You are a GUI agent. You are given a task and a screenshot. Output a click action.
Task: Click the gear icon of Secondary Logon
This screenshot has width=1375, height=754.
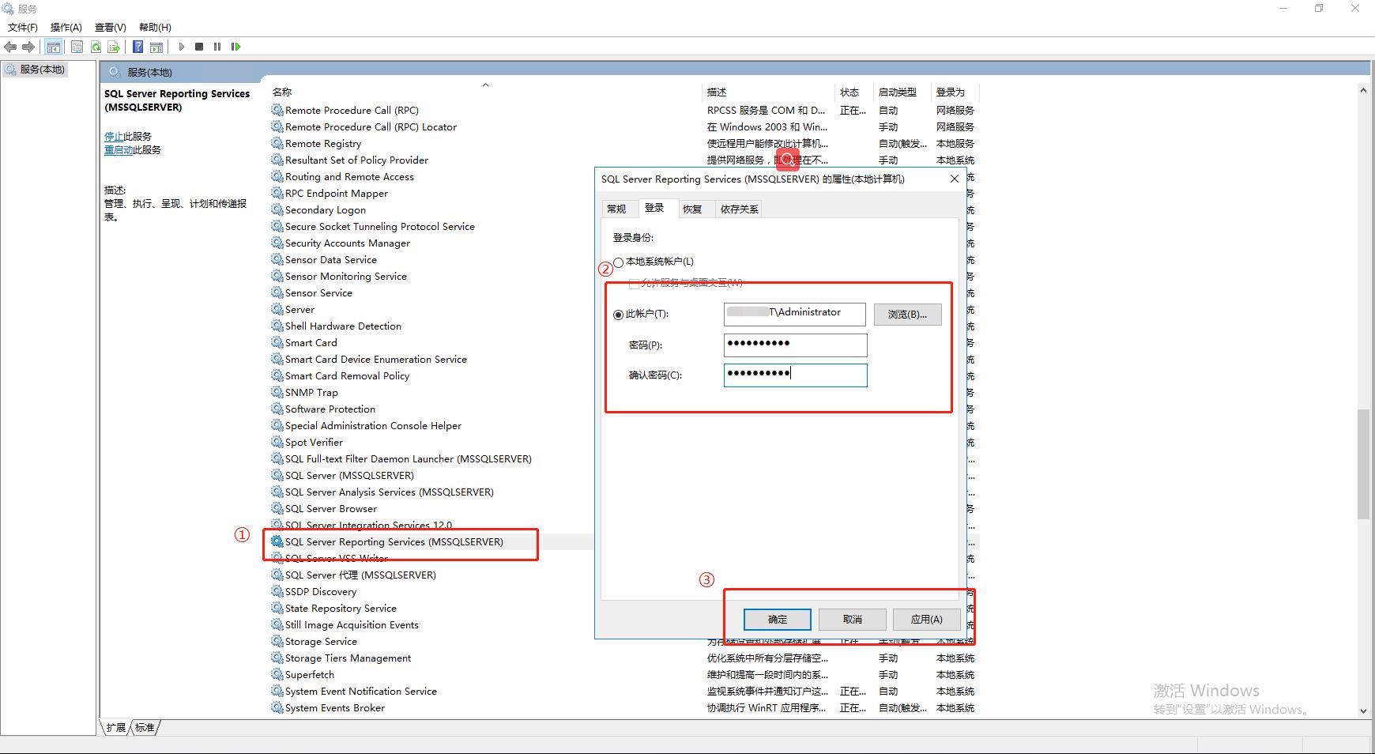tap(277, 209)
